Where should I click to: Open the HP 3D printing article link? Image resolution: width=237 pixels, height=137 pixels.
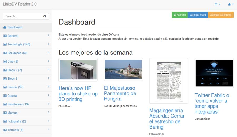[x=78, y=94]
